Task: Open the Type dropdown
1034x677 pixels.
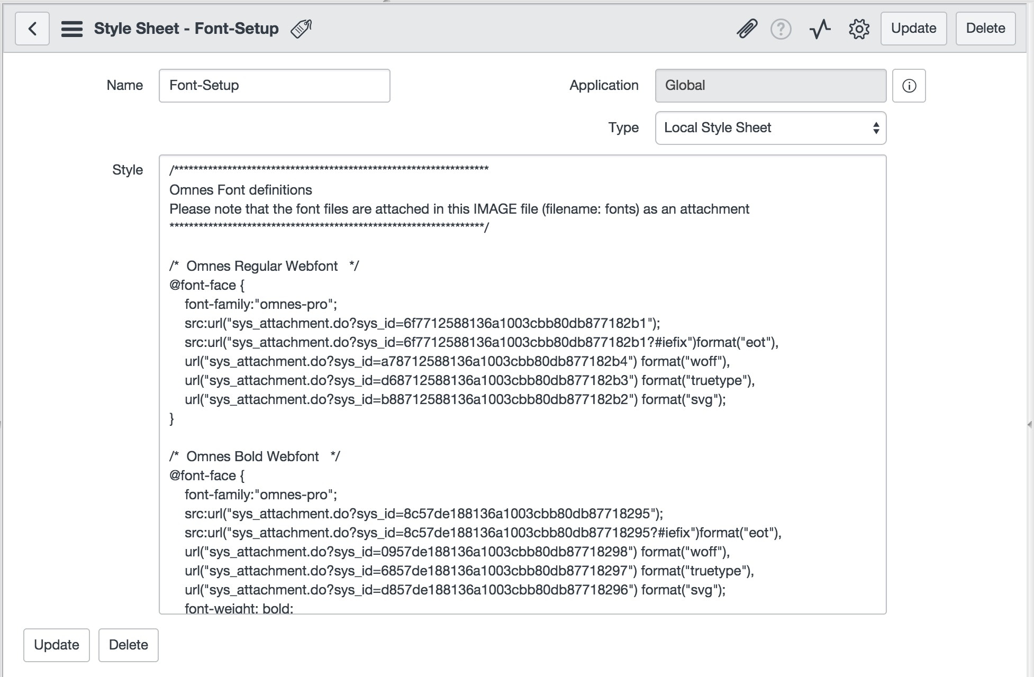Action: [770, 128]
